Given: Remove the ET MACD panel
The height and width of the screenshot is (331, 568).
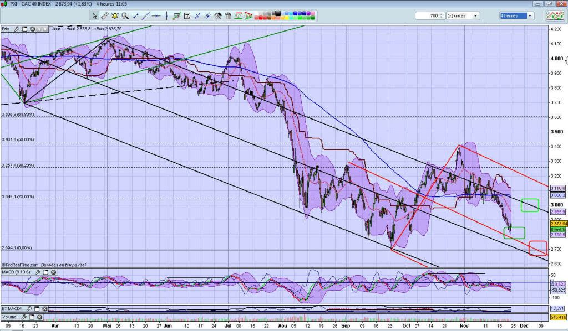Looking at the screenshot, I should tap(45, 308).
